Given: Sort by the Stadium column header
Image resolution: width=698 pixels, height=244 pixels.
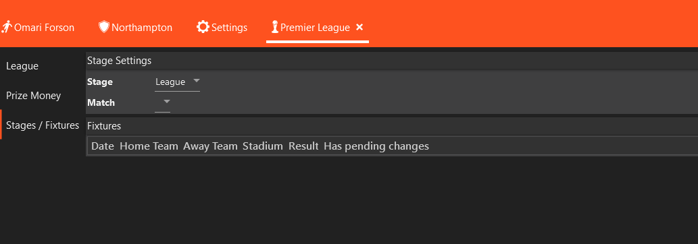Looking at the screenshot, I should (263, 146).
